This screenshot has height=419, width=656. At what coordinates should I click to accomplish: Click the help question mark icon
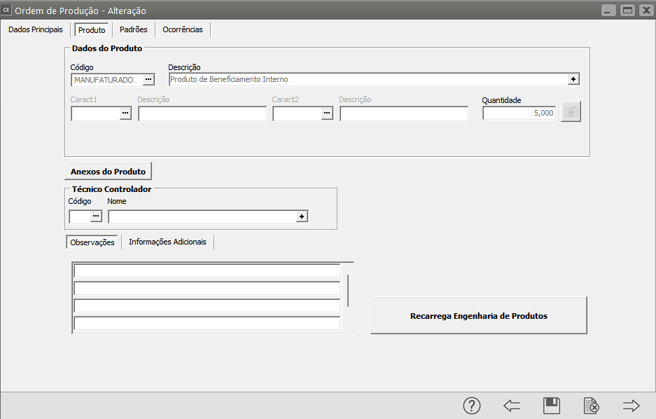pyautogui.click(x=472, y=406)
